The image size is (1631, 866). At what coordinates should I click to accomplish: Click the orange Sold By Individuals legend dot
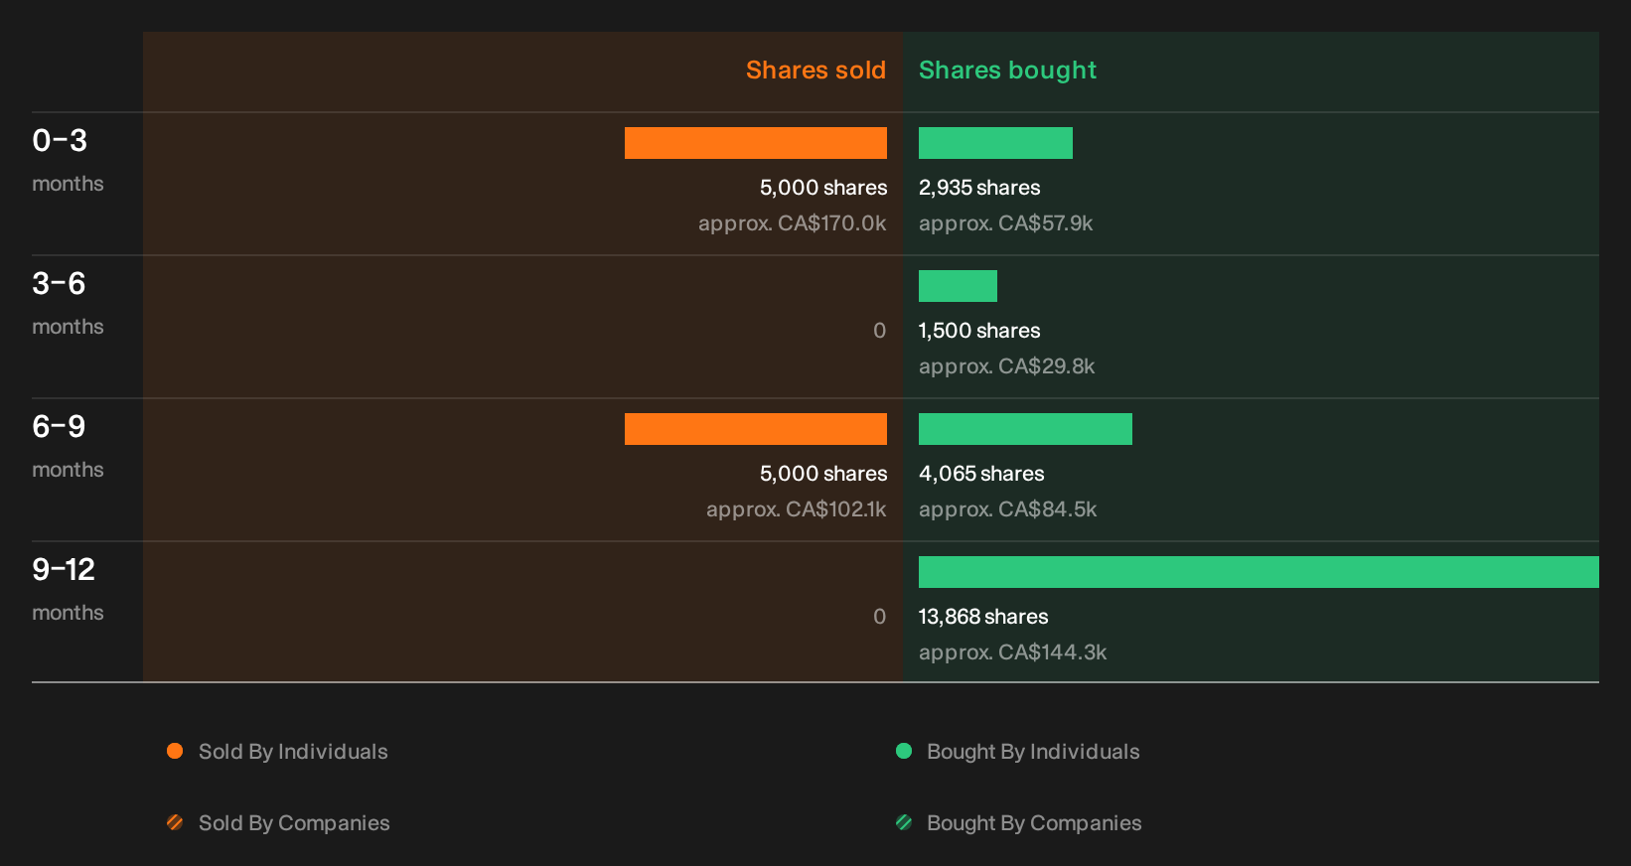click(175, 751)
